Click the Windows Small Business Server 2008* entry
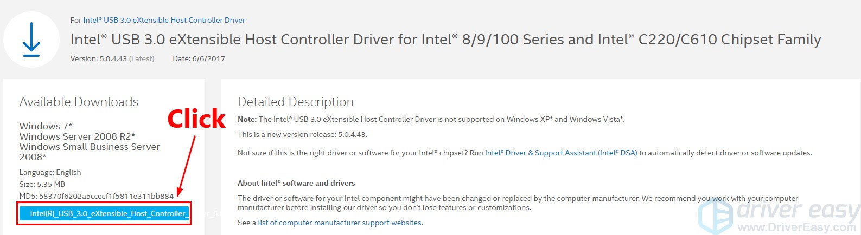The height and width of the screenshot is (235, 861). click(x=90, y=152)
